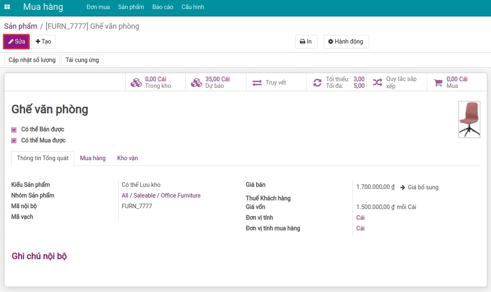Viewport: 491px width, 292px height.
Task: Open the Dự báo forecast boxes icon
Action: point(196,83)
